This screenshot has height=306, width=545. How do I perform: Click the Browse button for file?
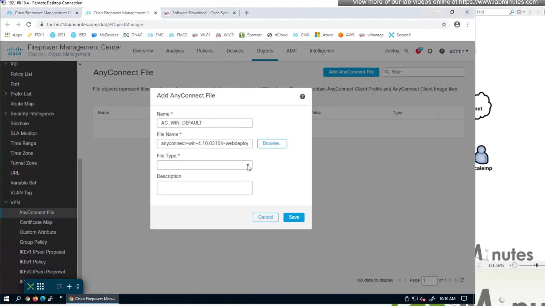pyautogui.click(x=272, y=143)
